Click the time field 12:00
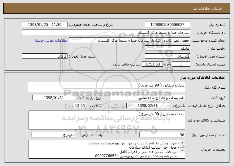Viewport: 234px width, 166px height. pyautogui.click(x=80, y=105)
